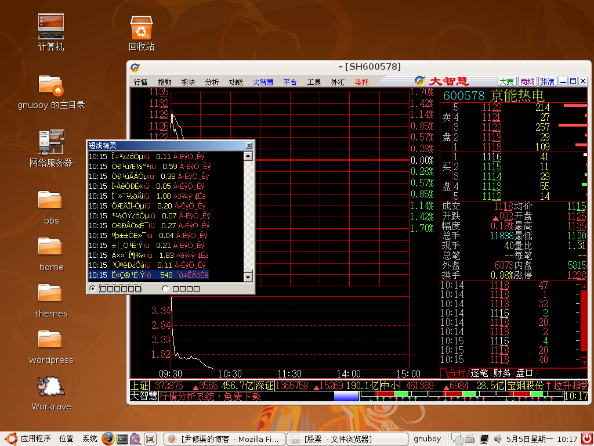Open the 系统 panel menu
This screenshot has width=594, height=446.
tap(90, 439)
